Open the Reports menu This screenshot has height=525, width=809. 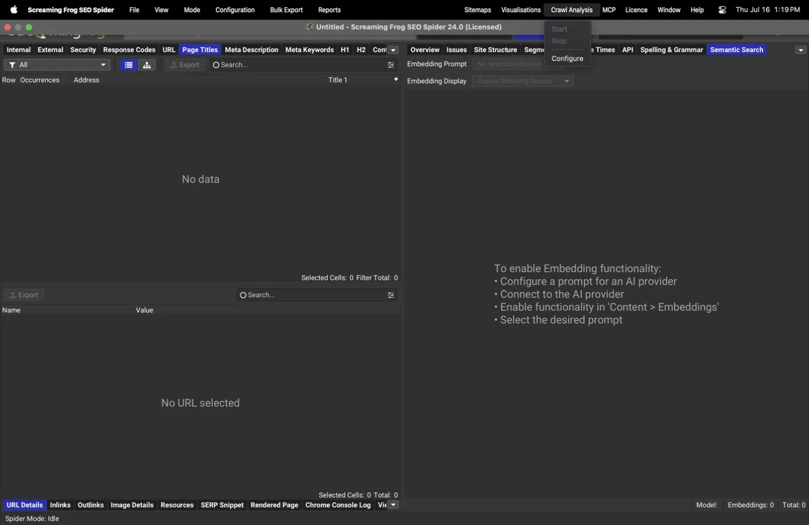(x=329, y=10)
